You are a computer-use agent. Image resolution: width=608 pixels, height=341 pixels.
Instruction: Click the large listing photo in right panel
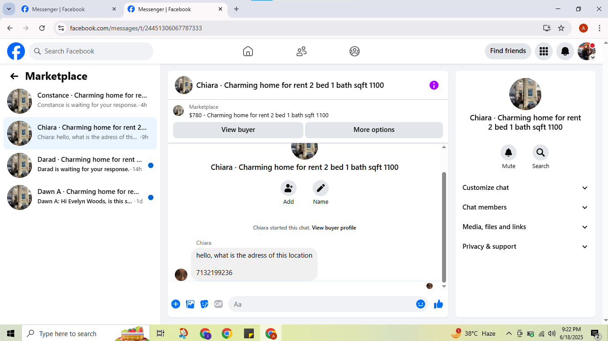click(x=525, y=94)
